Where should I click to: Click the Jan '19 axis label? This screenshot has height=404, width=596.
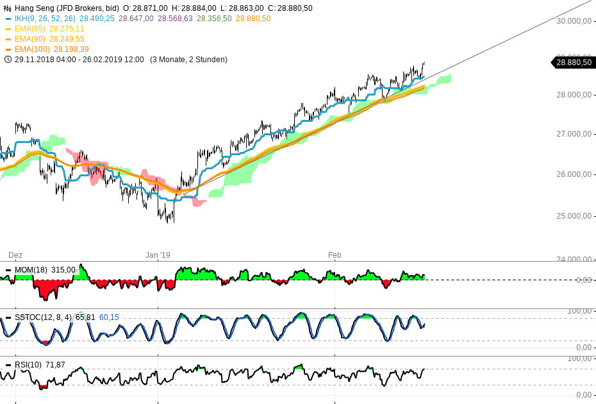tap(158, 255)
